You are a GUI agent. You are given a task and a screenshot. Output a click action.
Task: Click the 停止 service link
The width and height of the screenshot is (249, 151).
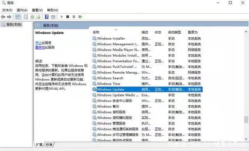click(x=39, y=43)
